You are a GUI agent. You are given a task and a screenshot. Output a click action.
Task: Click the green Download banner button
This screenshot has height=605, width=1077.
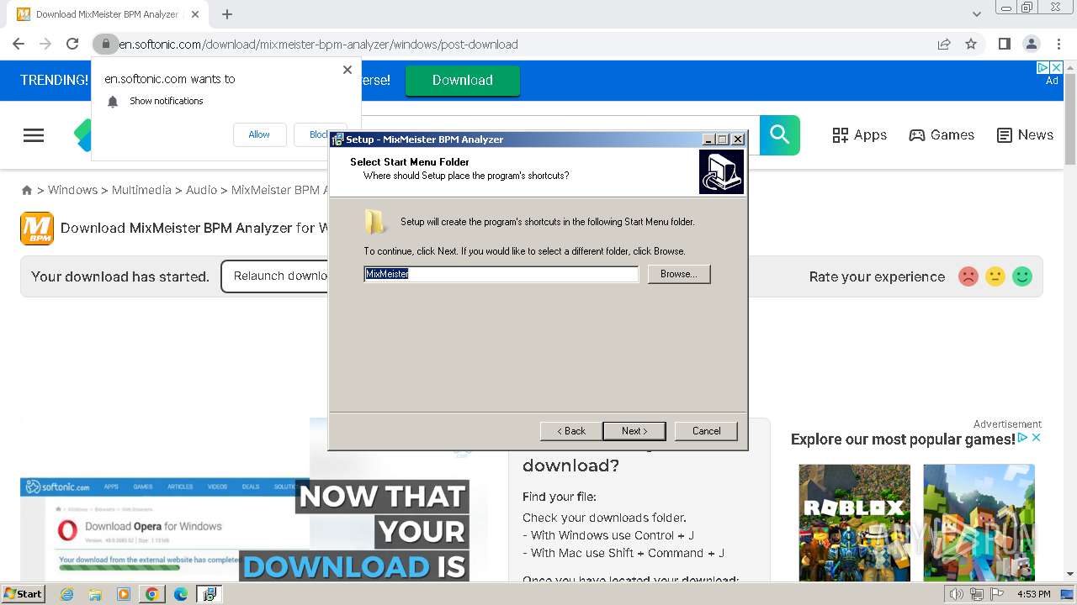462,80
